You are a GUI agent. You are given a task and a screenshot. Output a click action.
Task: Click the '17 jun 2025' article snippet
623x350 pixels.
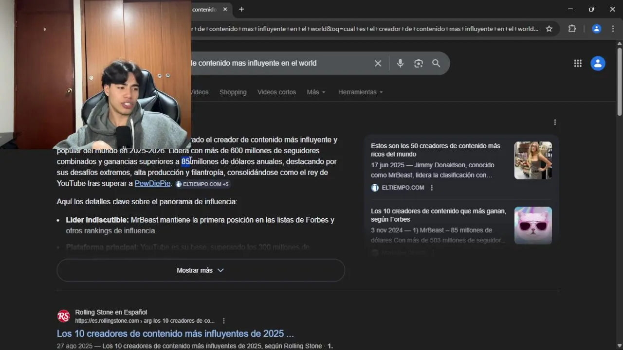(x=433, y=170)
